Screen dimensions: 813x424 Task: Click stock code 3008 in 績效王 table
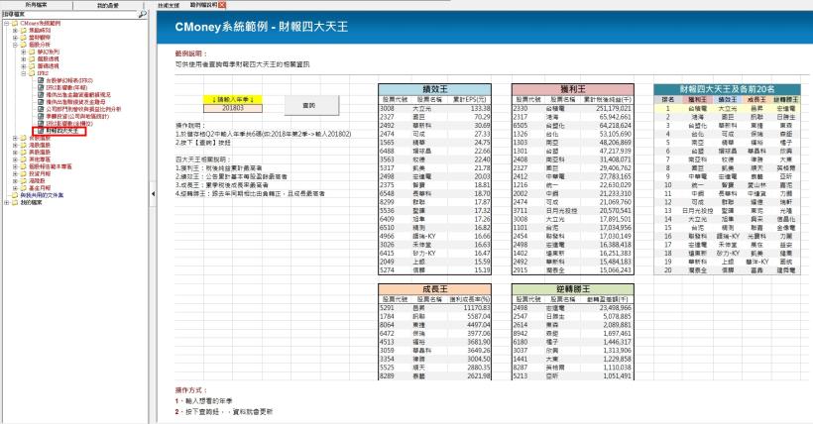[387, 108]
